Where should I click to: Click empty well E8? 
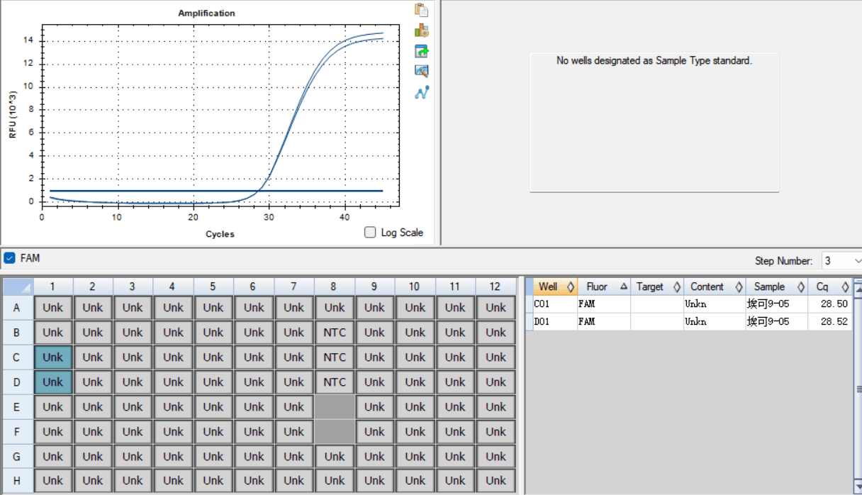(x=334, y=407)
